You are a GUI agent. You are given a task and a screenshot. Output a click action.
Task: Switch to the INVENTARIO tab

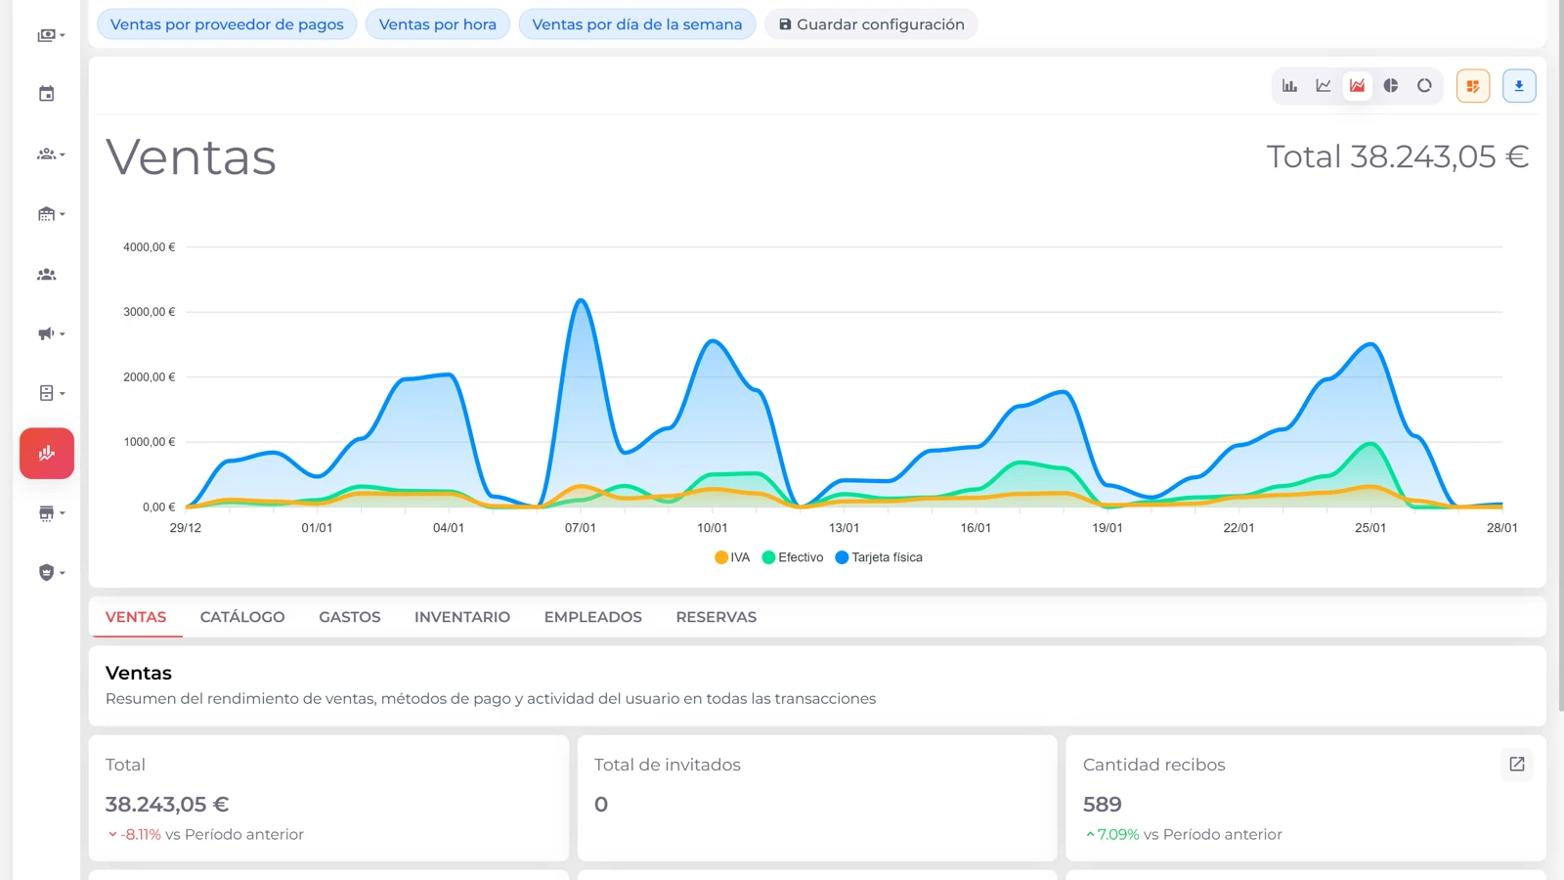[x=461, y=617]
